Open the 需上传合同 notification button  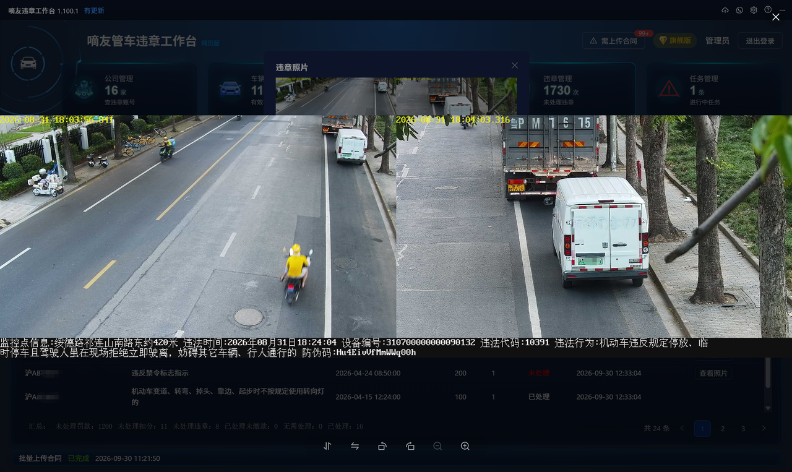point(613,41)
